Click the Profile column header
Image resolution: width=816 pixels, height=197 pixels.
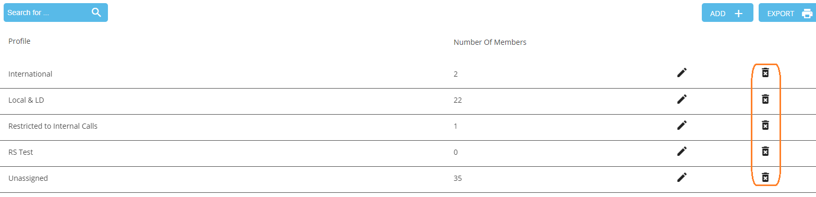tap(19, 41)
